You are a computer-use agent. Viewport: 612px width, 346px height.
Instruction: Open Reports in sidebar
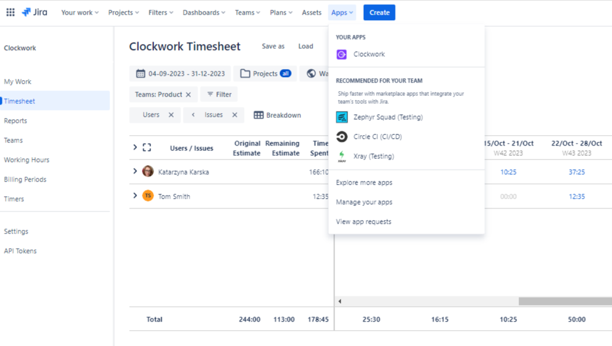(x=16, y=120)
